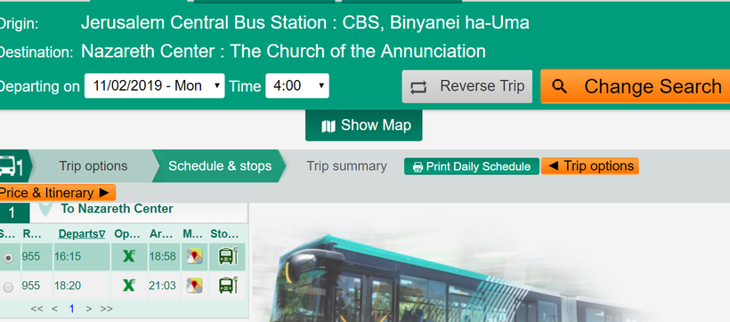Sort the table by Departs column
This screenshot has width=730, height=322.
(82, 234)
